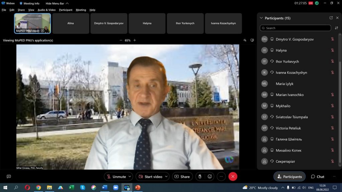Image resolution: width=342 pixels, height=192 pixels.
Task: Open closed captions icon at bottom left
Action: click(x=9, y=176)
